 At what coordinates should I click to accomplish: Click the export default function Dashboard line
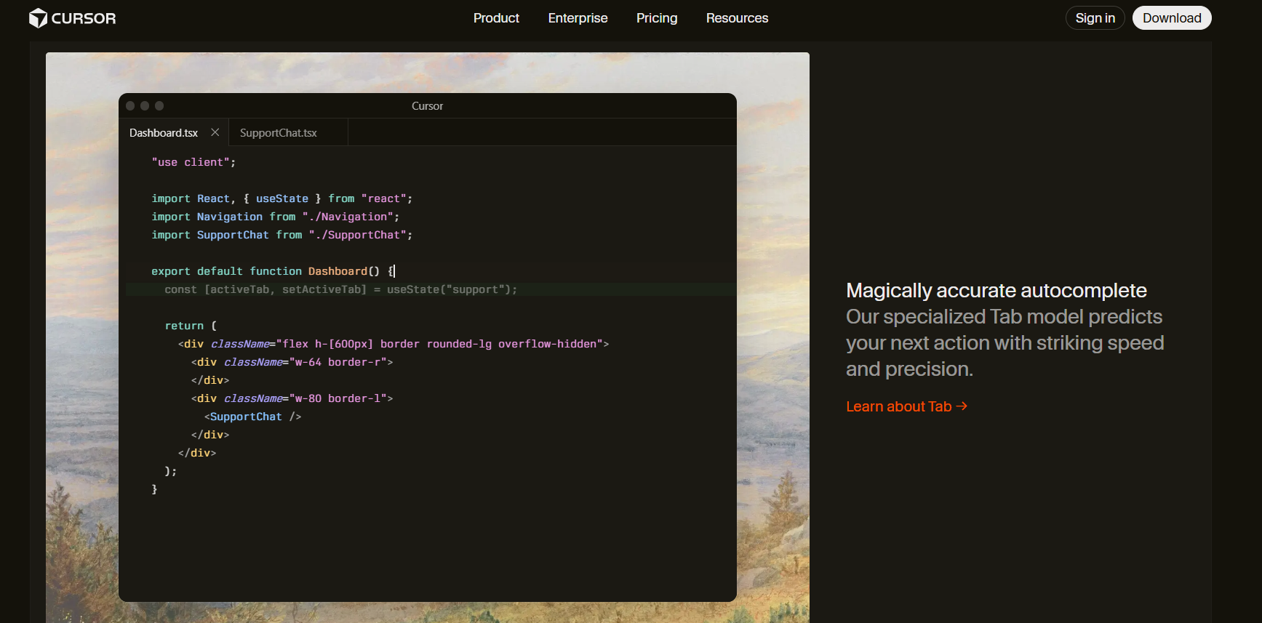coord(272,271)
